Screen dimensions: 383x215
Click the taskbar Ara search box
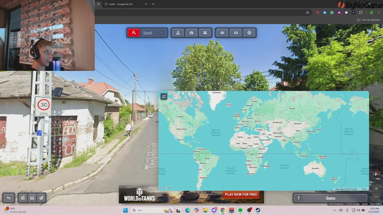[x=152, y=210]
